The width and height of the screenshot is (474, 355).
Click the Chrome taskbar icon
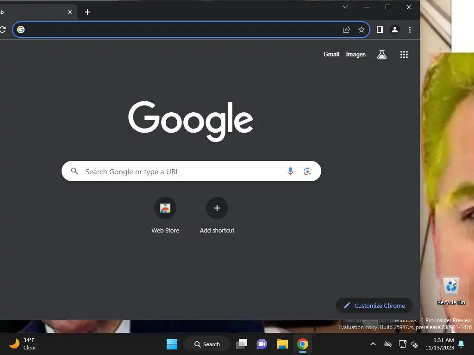click(303, 344)
